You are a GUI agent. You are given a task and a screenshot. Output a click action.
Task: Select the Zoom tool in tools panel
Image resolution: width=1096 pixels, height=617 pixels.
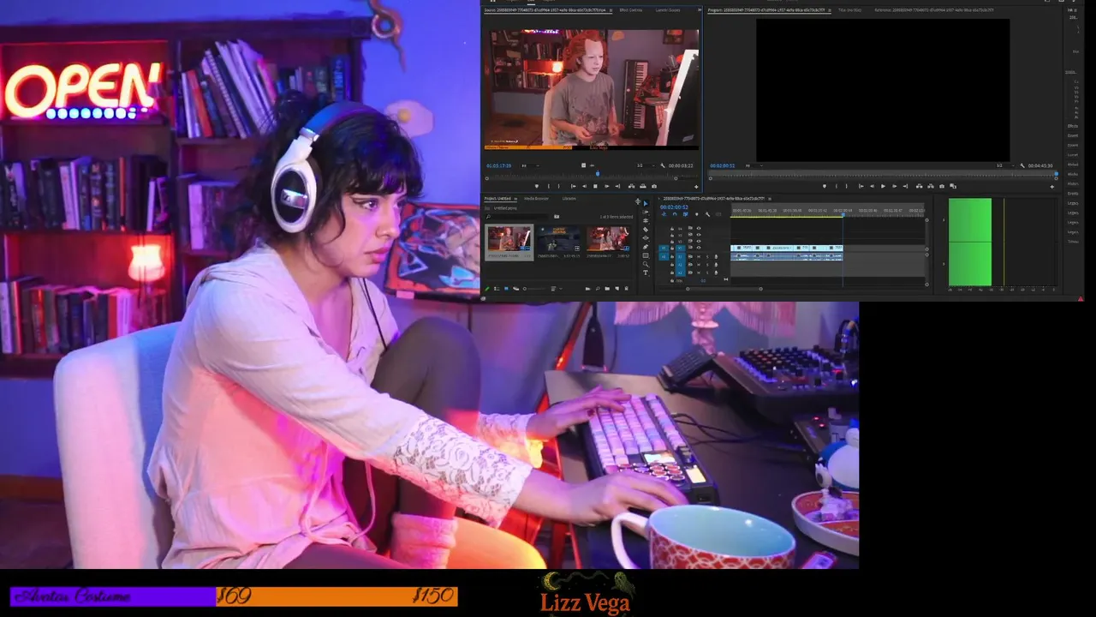(x=646, y=264)
